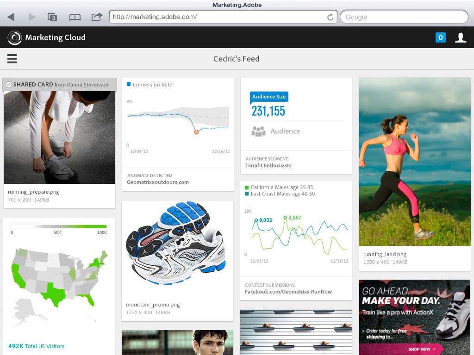Image resolution: width=474 pixels, height=355 pixels.
Task: Click the mountain_promo.png file name
Action: 153,305
